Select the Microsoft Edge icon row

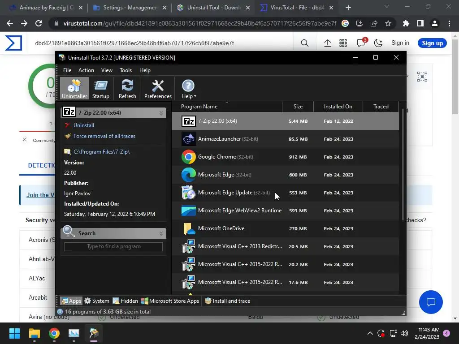pyautogui.click(x=189, y=175)
